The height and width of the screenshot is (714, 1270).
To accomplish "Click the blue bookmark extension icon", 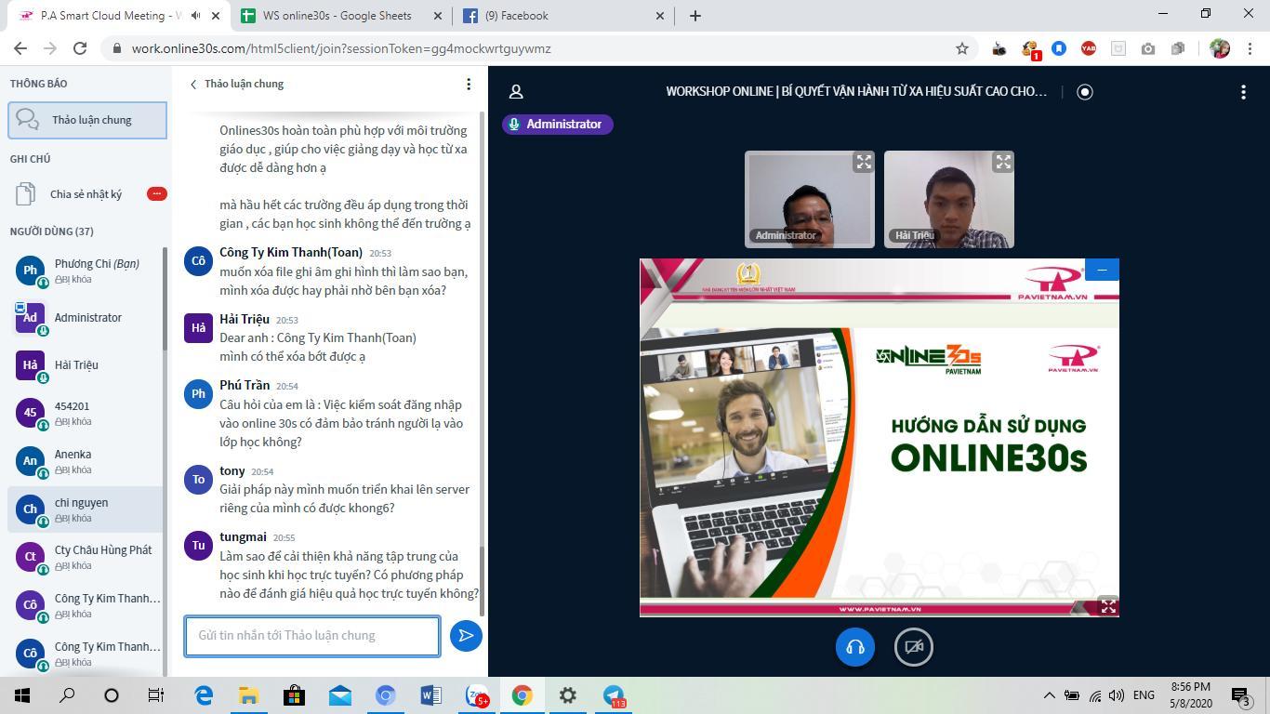I will click(1059, 48).
